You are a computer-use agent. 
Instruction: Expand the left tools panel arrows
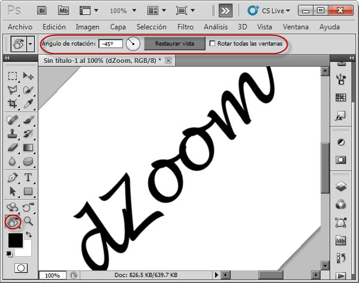coord(7,58)
